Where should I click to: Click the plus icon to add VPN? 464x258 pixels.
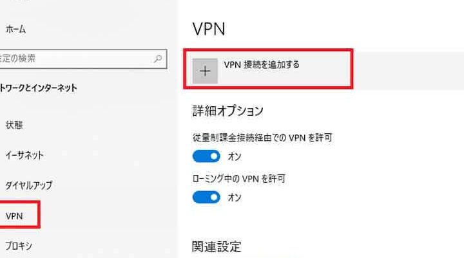[x=205, y=71]
